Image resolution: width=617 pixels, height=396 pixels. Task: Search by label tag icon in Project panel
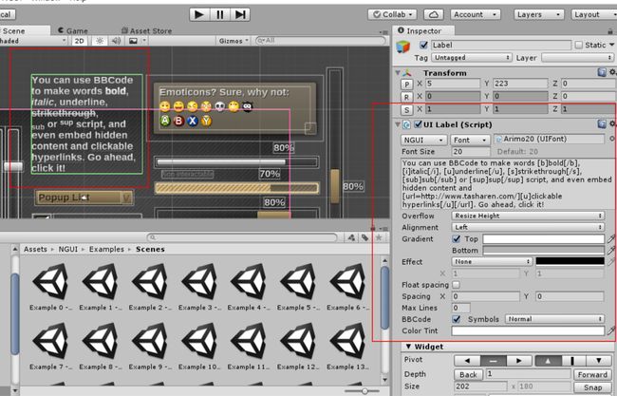pos(365,237)
